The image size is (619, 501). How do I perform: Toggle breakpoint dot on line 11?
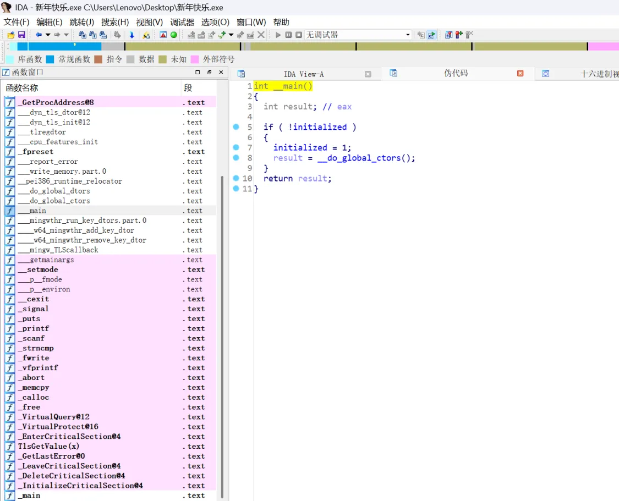pyautogui.click(x=236, y=189)
